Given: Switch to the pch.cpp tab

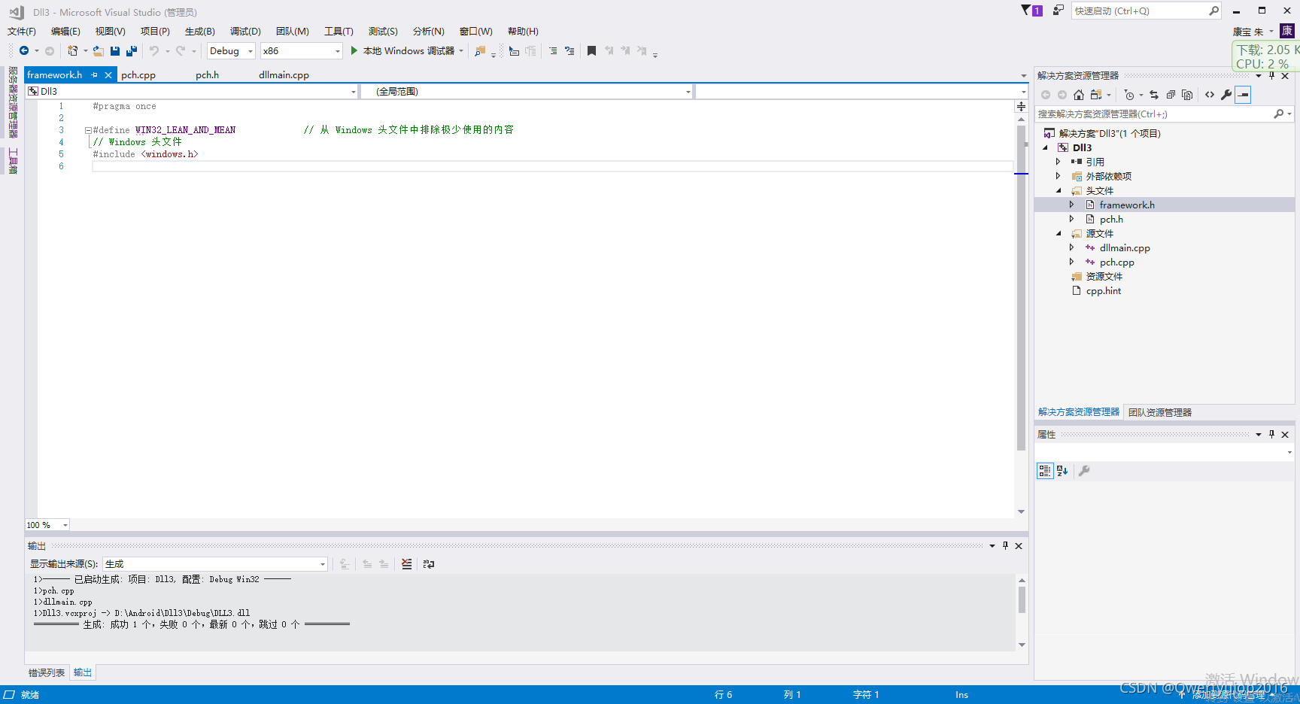Looking at the screenshot, I should tap(138, 74).
